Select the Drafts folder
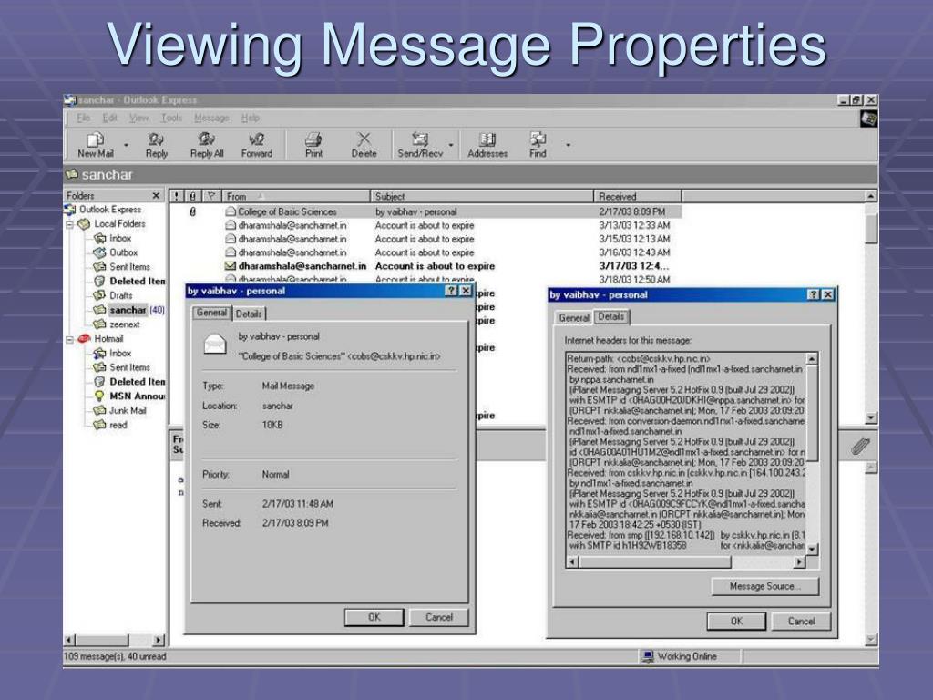The height and width of the screenshot is (700, 933). tap(113, 295)
